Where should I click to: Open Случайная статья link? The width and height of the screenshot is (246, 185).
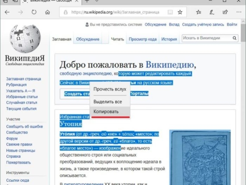point(22,102)
